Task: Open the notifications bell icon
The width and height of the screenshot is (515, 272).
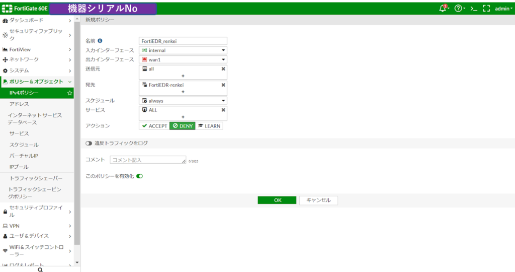Action: click(x=443, y=8)
